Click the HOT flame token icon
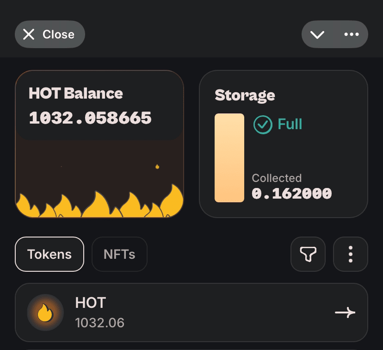Screen dimensions: 383x350 (x=45, y=312)
